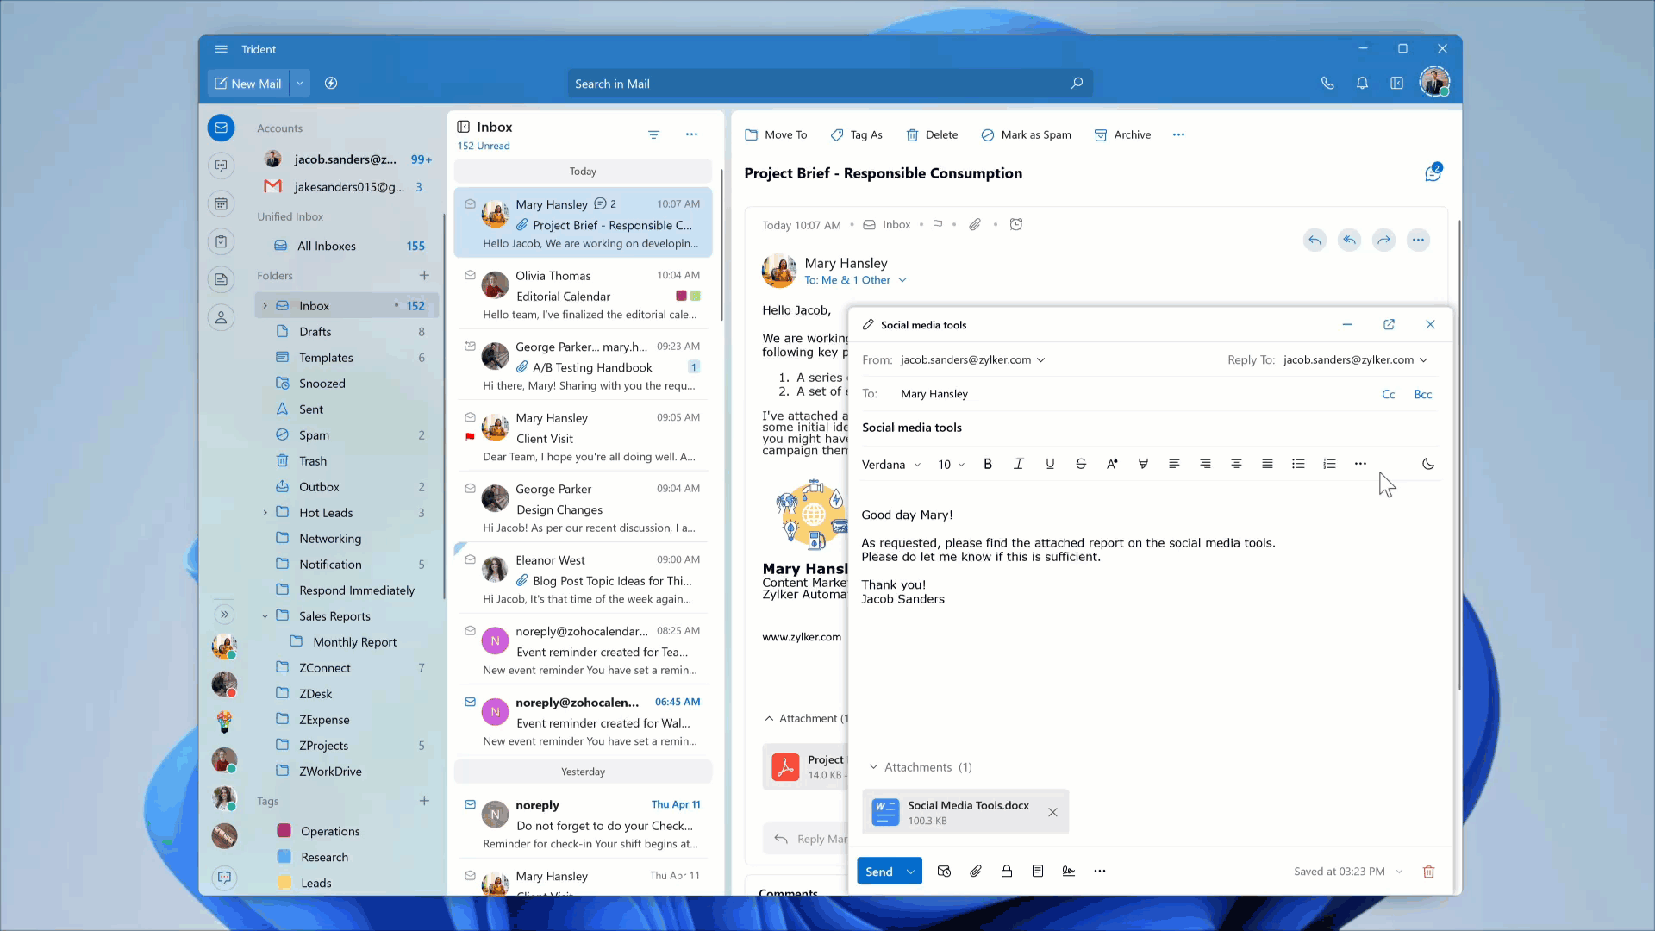The height and width of the screenshot is (931, 1655).
Task: Select Archive in the mail toolbar
Action: (1122, 135)
